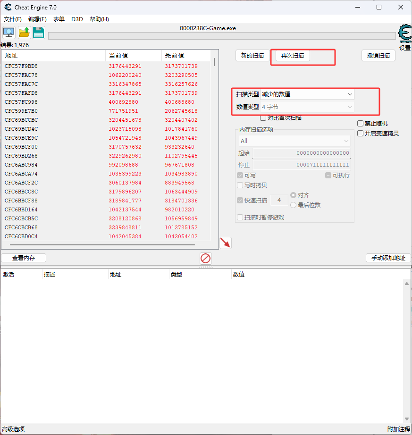Click 撤销扫描 button

(x=378, y=56)
